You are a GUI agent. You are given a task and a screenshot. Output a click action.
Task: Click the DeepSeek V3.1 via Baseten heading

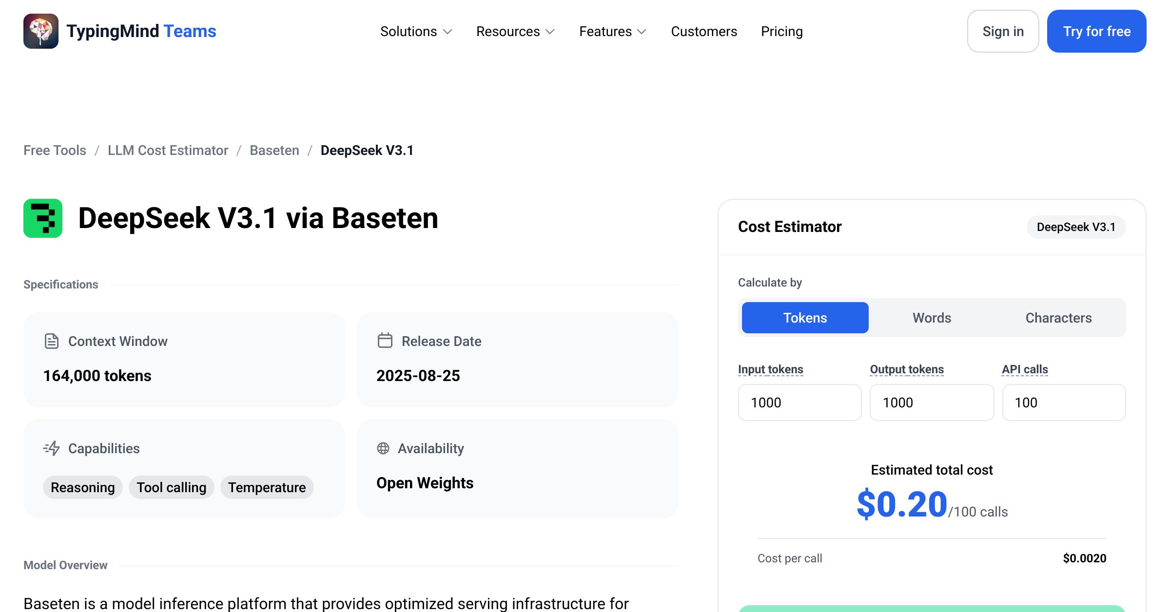pos(258,218)
